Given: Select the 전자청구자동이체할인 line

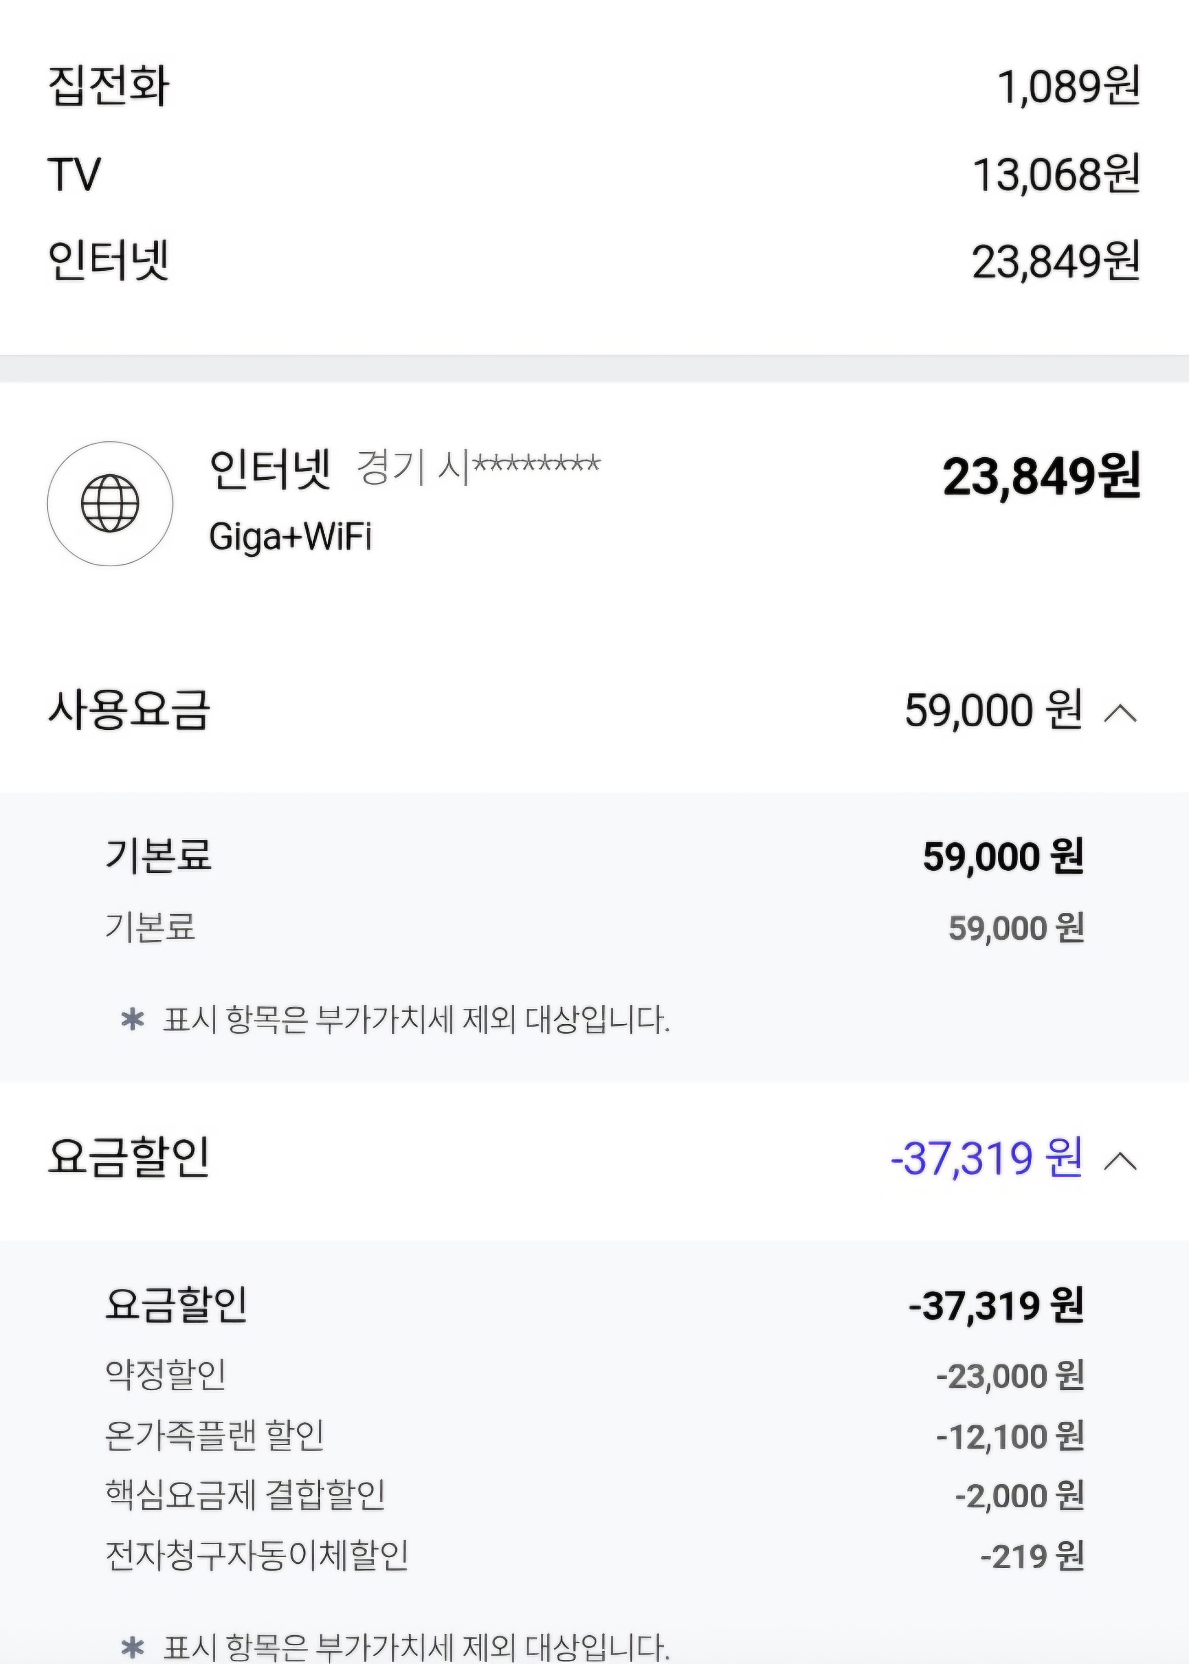Looking at the screenshot, I should click(594, 1555).
